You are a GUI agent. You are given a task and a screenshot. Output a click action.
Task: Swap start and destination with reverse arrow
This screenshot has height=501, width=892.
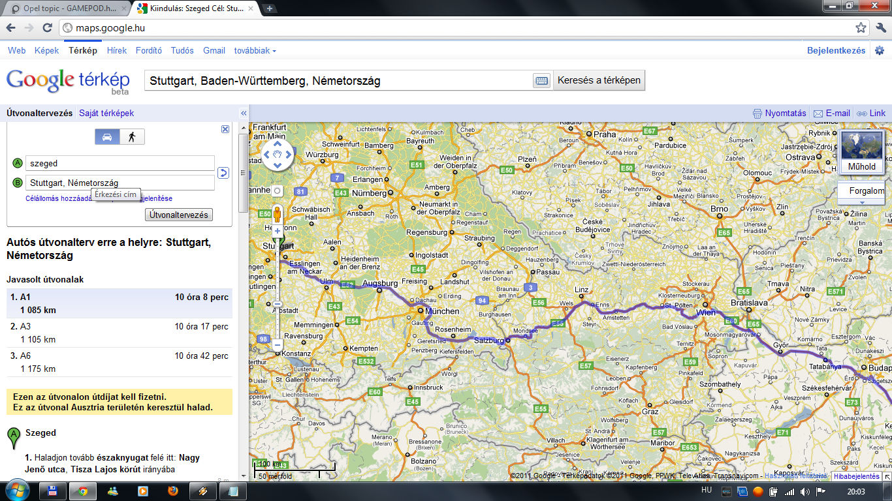[223, 173]
